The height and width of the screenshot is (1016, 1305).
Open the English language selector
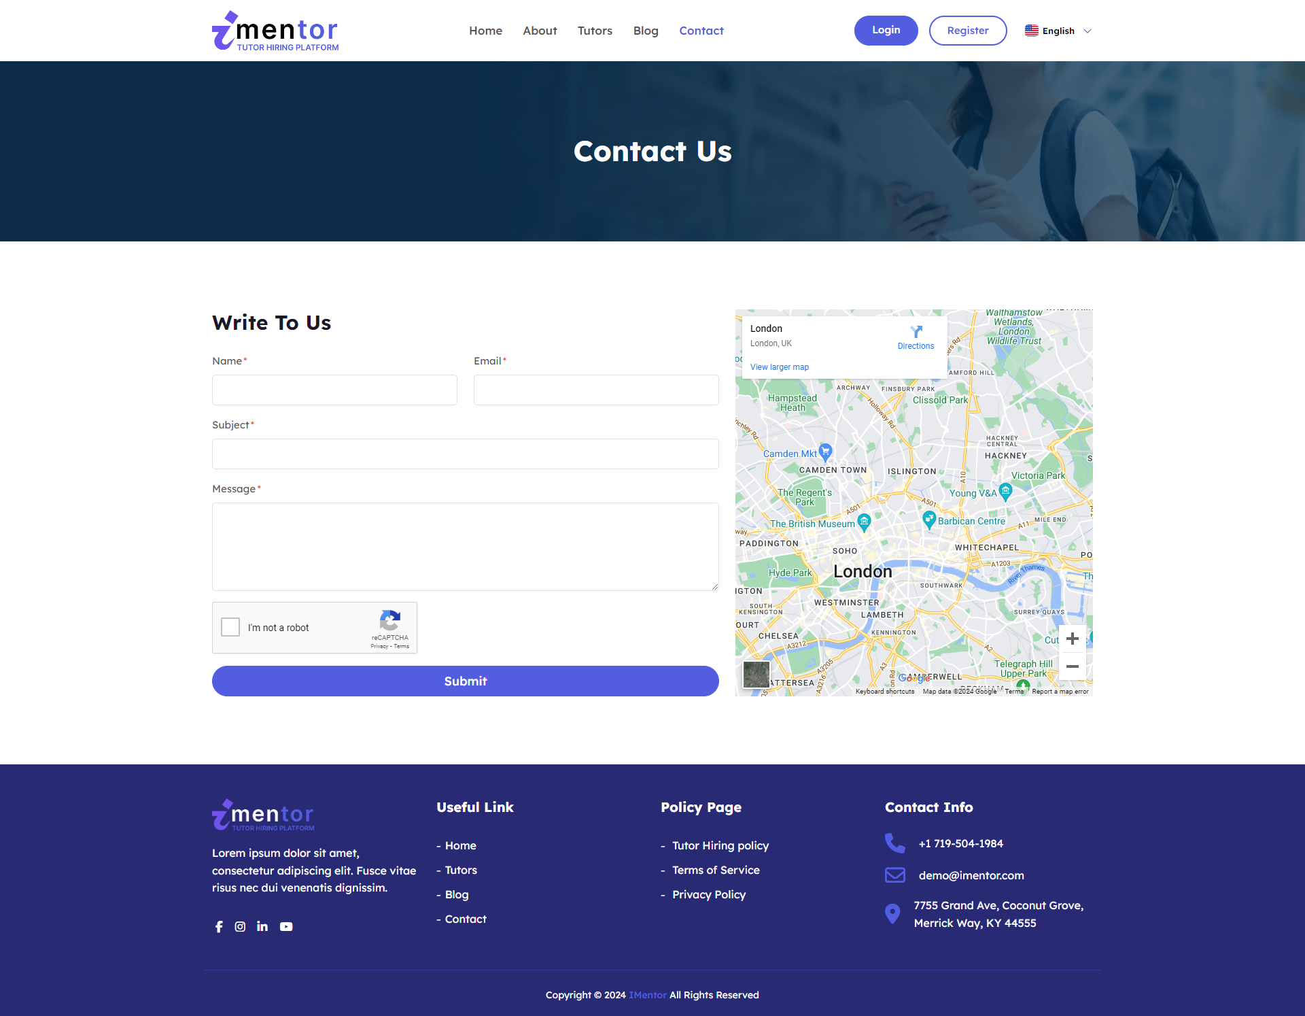click(1058, 31)
